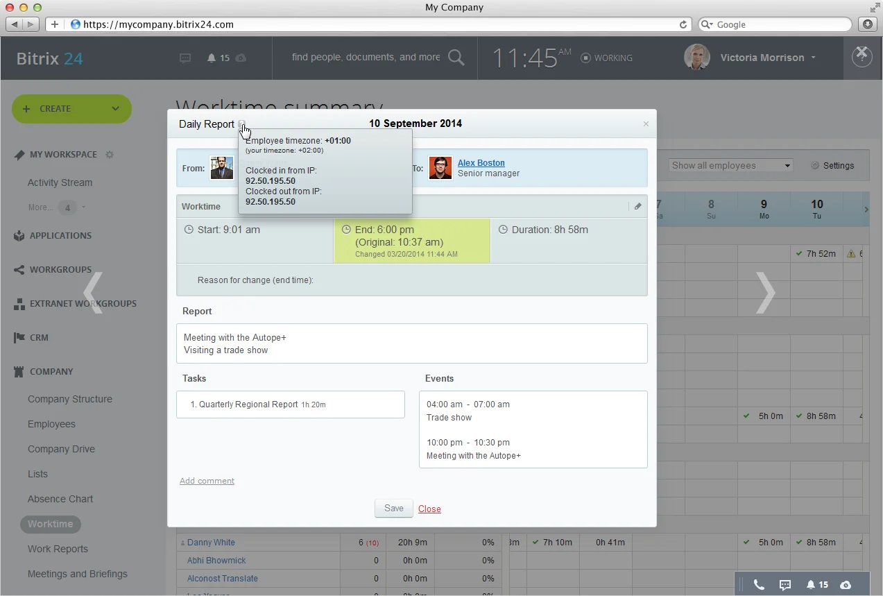Open Alex Boston profile link
Screen dimensions: 883x596
tap(481, 163)
